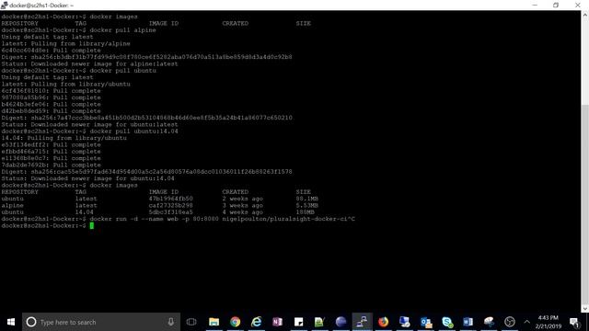Restore down the PuTTY window
This screenshot has height=331, width=589.
(556, 6)
